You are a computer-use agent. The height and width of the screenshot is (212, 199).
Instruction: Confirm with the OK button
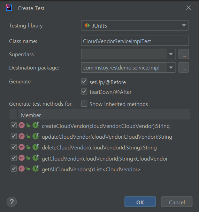tap(140, 202)
